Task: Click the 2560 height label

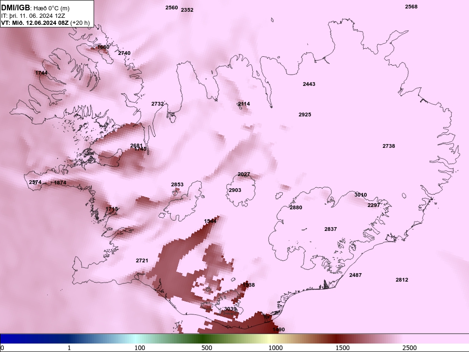Action: 172,8
